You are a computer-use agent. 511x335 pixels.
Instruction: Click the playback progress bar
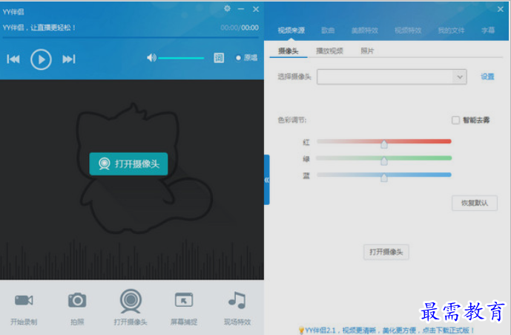click(x=131, y=38)
